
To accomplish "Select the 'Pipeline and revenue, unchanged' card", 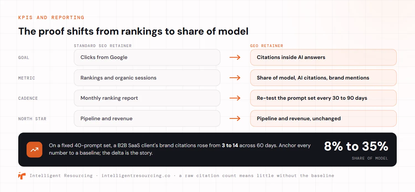I will click(323, 119).
